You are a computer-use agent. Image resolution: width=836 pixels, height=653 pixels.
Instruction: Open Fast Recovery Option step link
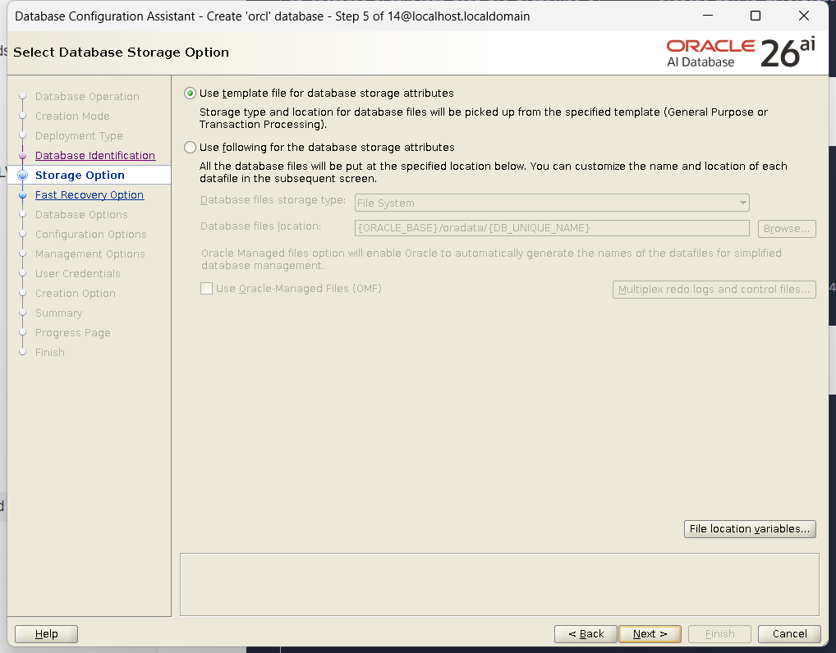90,195
